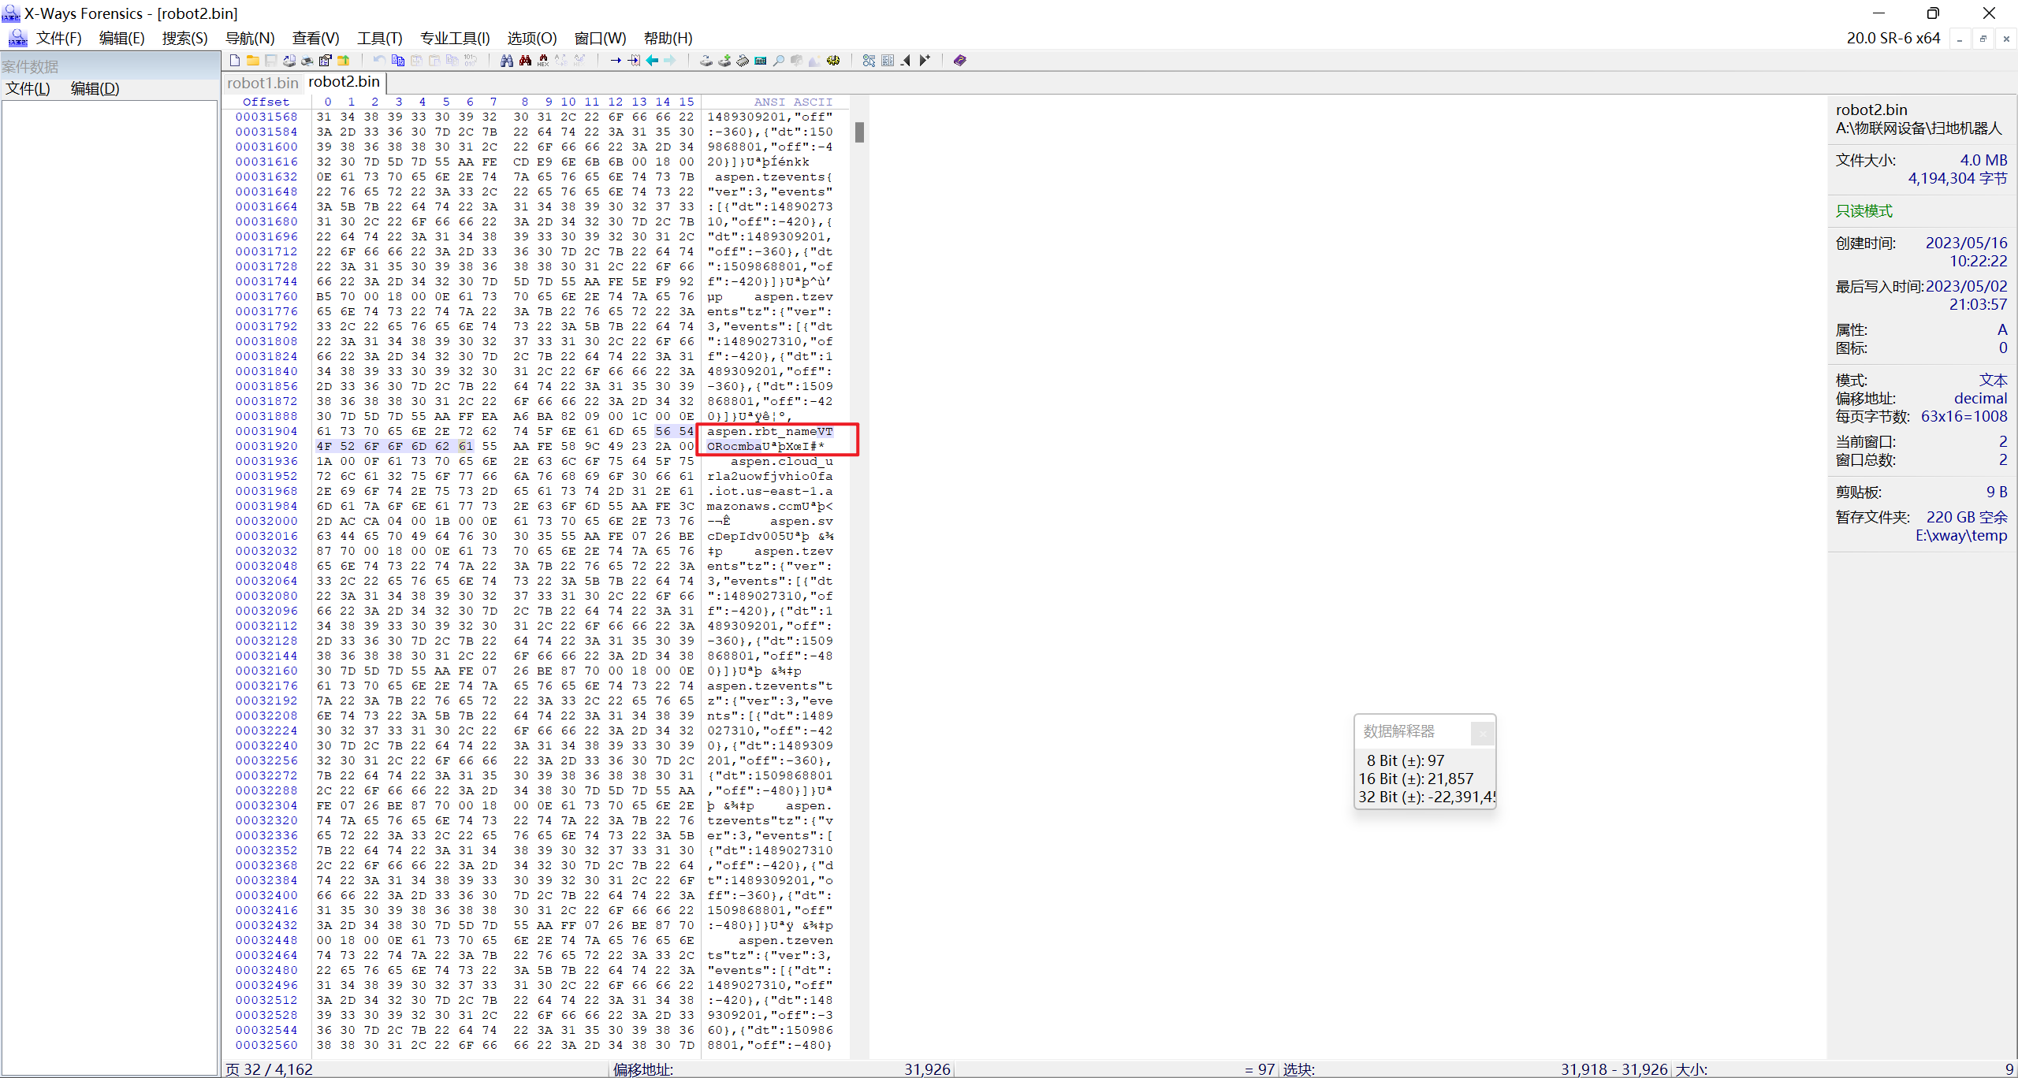Open the 编辑(D) case data menu
The width and height of the screenshot is (2018, 1078).
point(95,88)
